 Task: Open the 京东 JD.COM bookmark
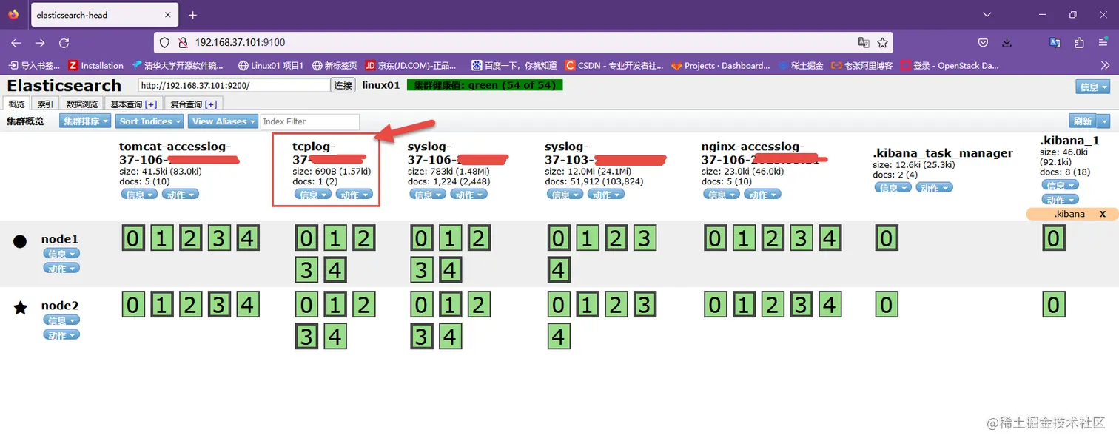coord(411,65)
